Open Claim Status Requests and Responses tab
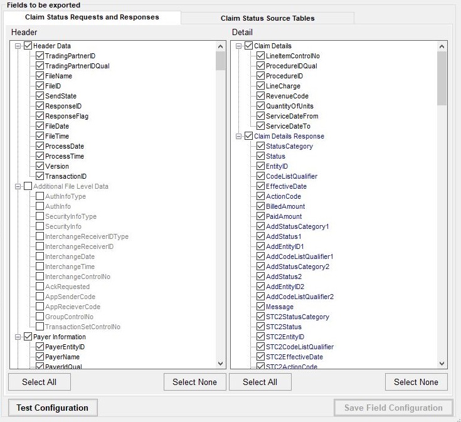 pos(92,18)
